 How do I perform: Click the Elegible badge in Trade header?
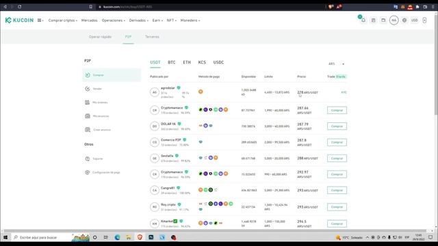pos(341,77)
